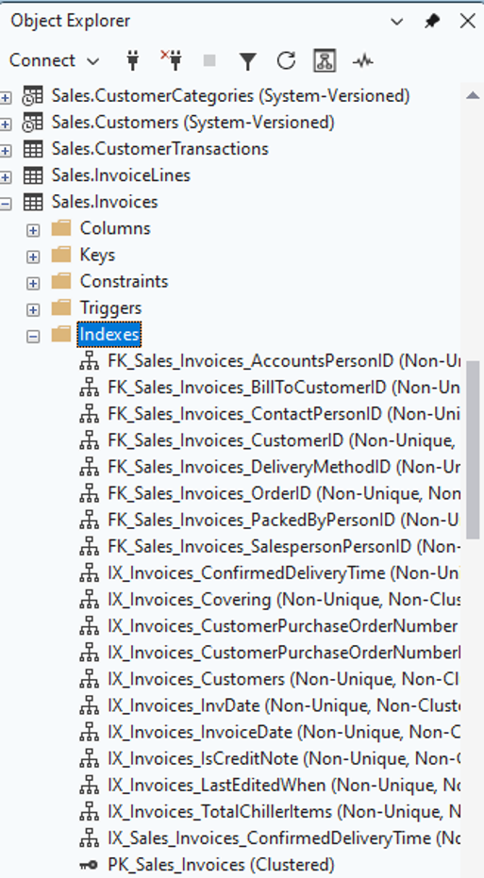Click the Indexes folder icon
Viewport: 484px width, 878px height.
61,334
